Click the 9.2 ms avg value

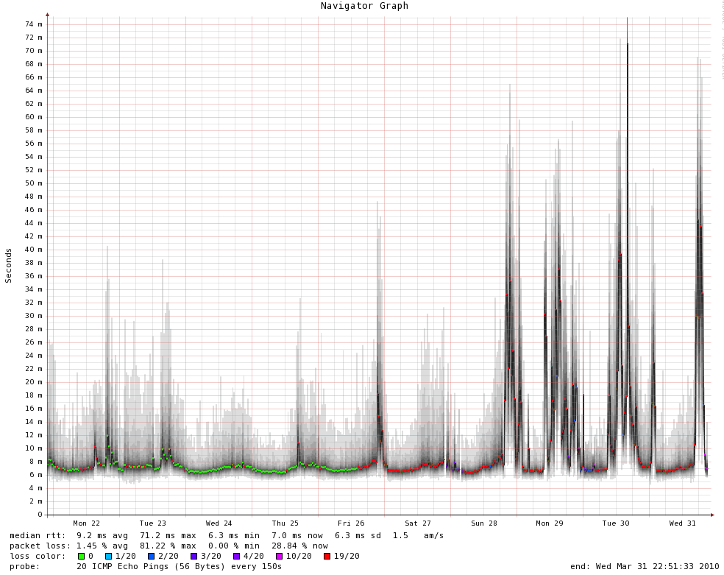pos(102,535)
